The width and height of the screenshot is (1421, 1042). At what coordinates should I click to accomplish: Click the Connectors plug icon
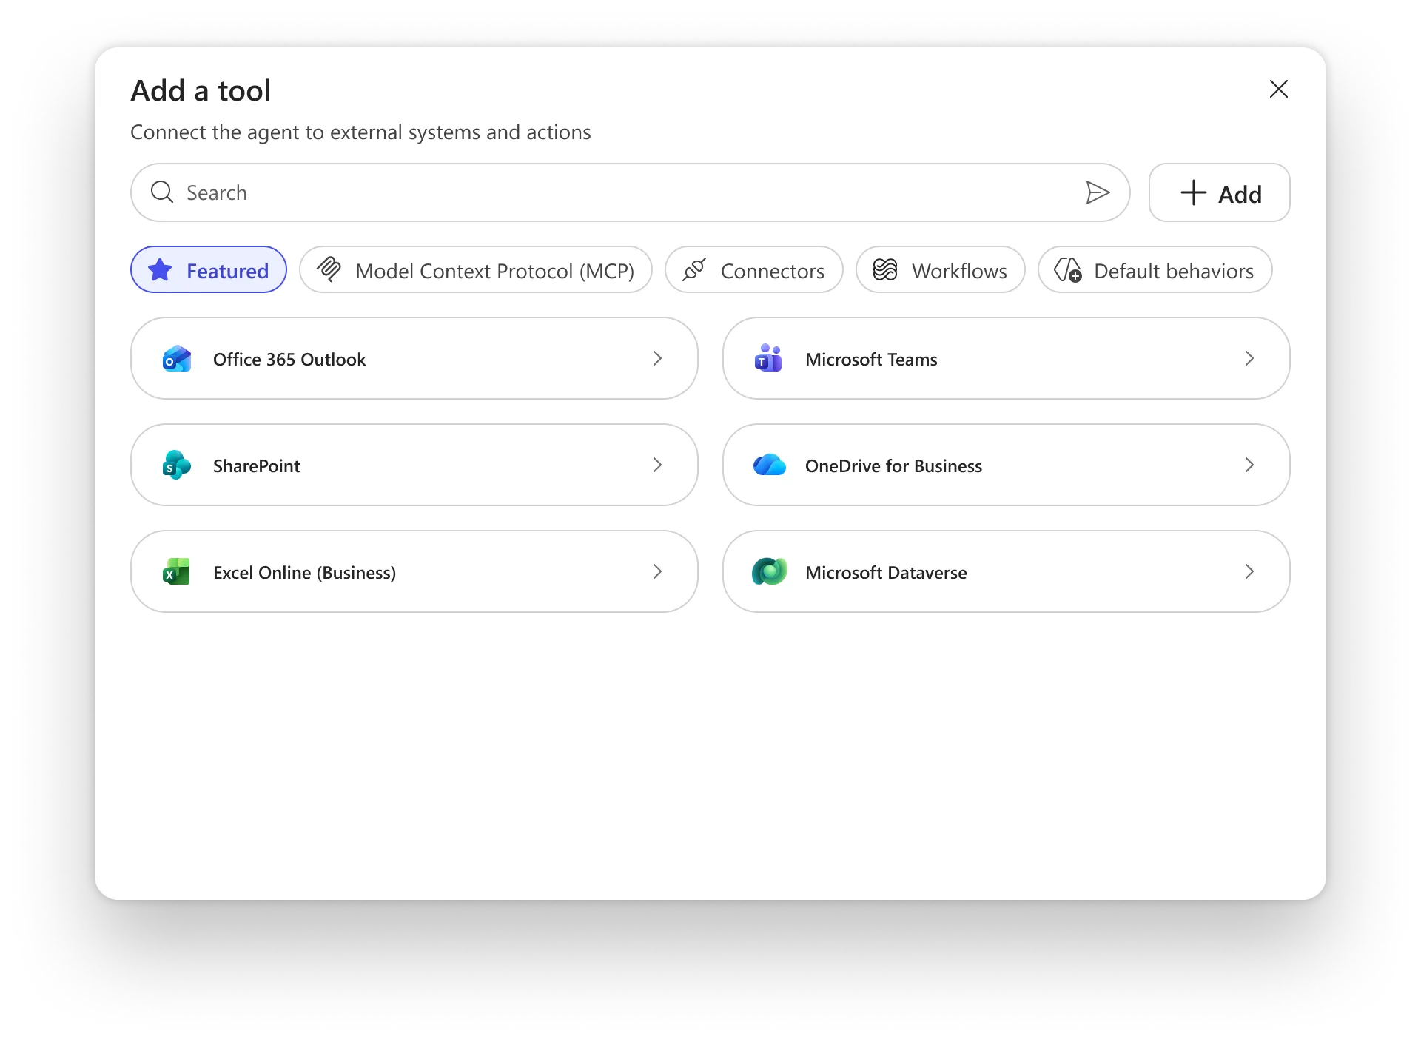click(694, 269)
